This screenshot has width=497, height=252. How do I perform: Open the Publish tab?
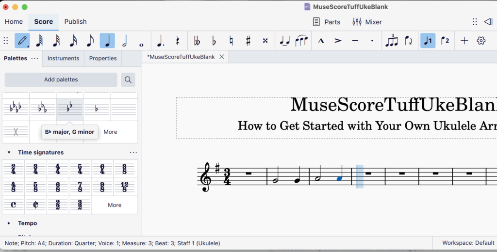[x=75, y=21]
